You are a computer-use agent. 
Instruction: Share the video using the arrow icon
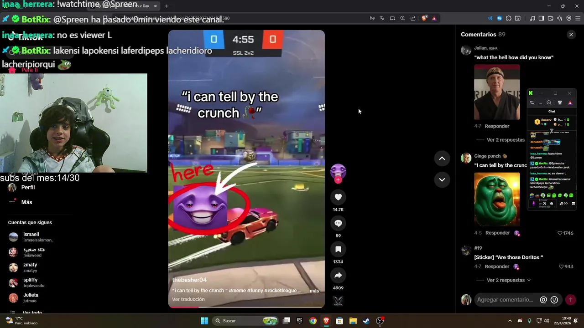338,275
